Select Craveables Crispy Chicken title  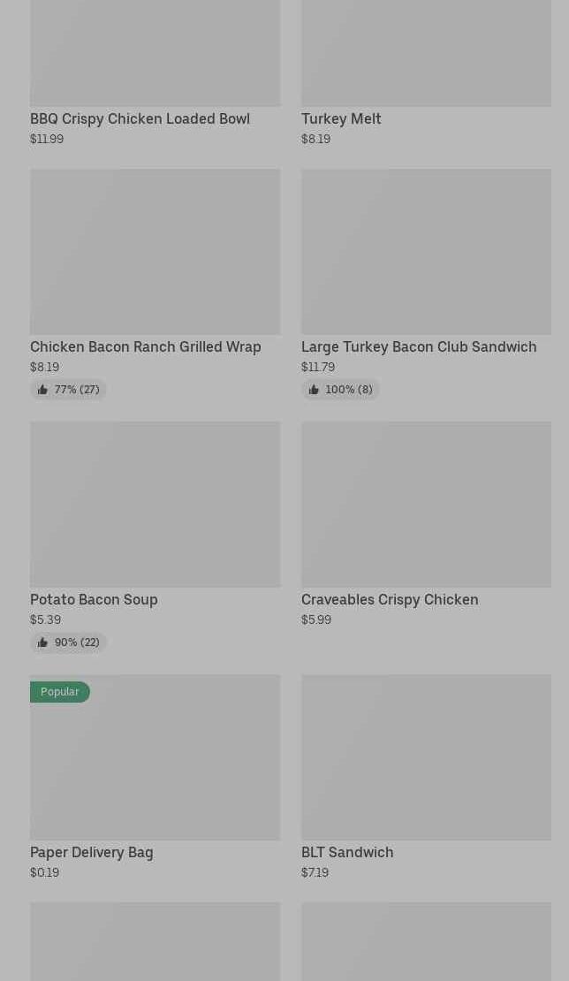click(390, 599)
